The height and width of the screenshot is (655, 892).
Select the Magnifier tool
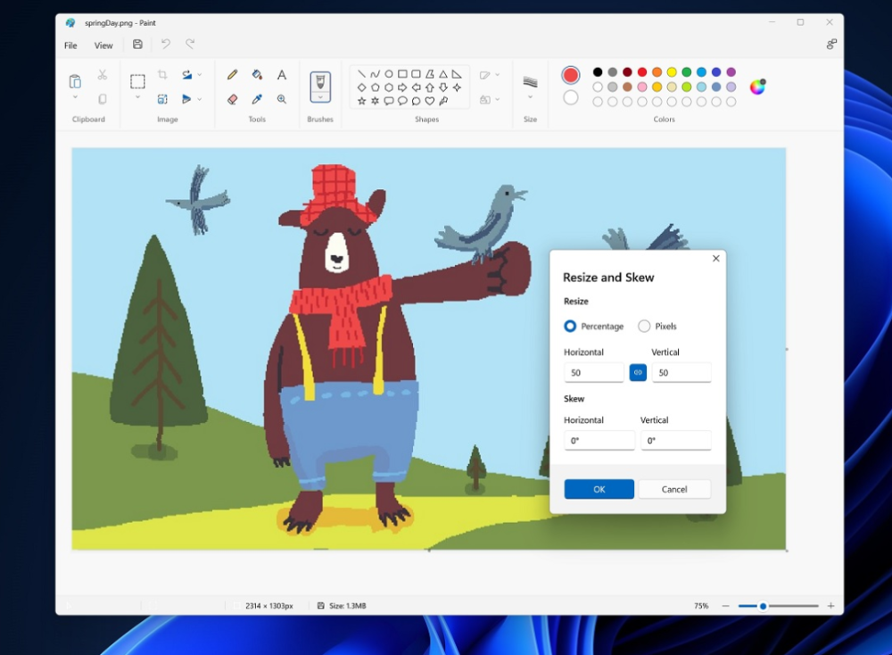point(282,99)
